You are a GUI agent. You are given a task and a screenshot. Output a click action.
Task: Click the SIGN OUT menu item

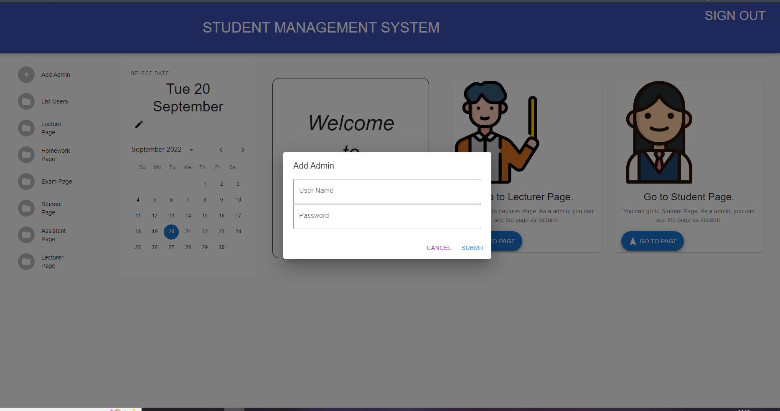click(x=735, y=16)
